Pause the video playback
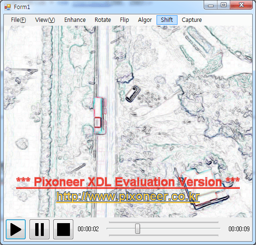The image size is (256, 245). point(39,229)
